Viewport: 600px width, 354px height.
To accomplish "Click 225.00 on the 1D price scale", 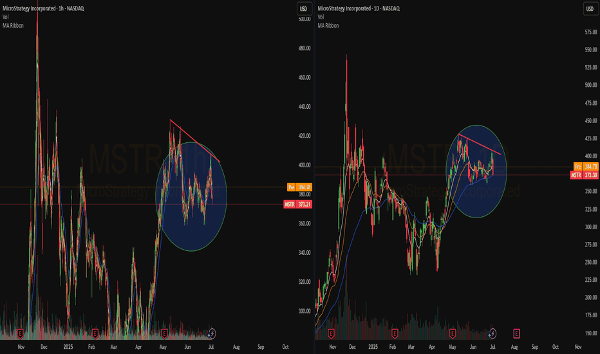I will [591, 280].
